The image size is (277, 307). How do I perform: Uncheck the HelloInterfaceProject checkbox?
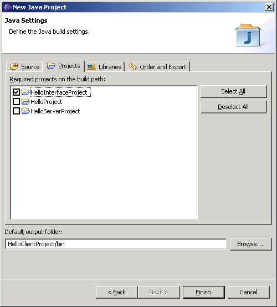(16, 92)
